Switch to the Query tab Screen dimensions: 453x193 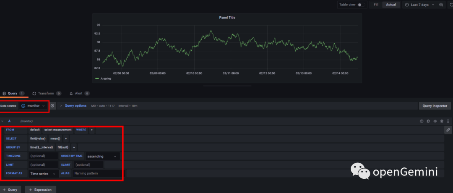13,93
